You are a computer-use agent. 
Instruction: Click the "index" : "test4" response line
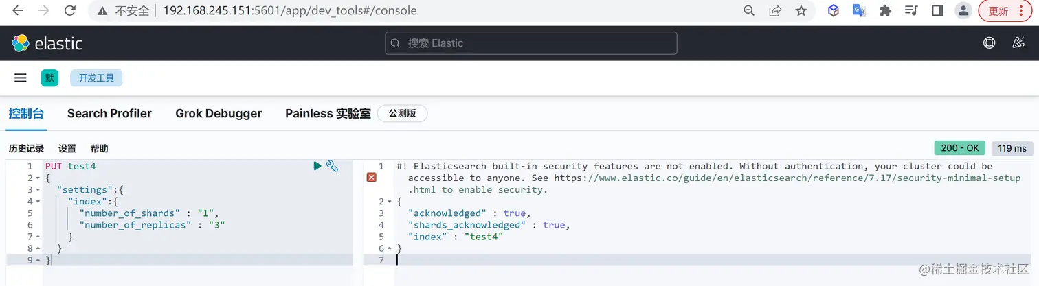(456, 237)
